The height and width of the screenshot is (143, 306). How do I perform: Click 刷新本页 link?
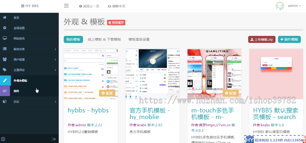coord(117,6)
